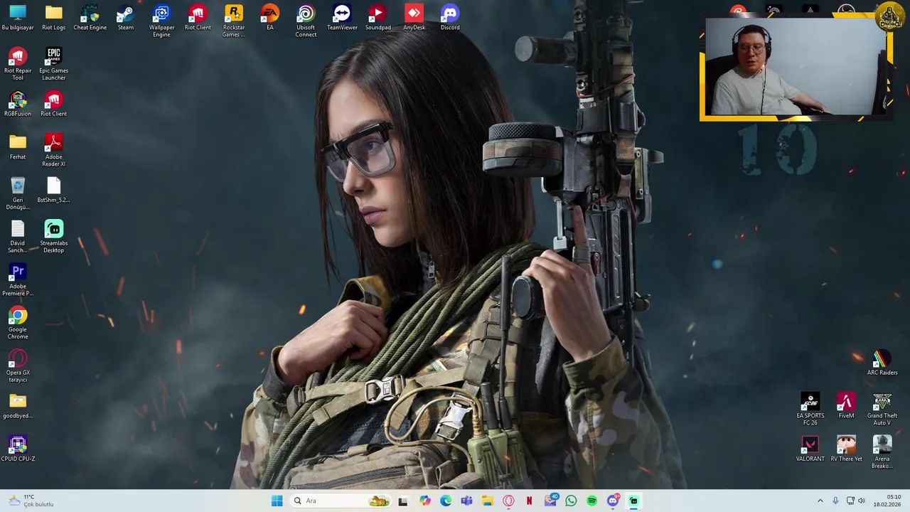Open the TeamViewer desktop shortcut

[x=342, y=18]
